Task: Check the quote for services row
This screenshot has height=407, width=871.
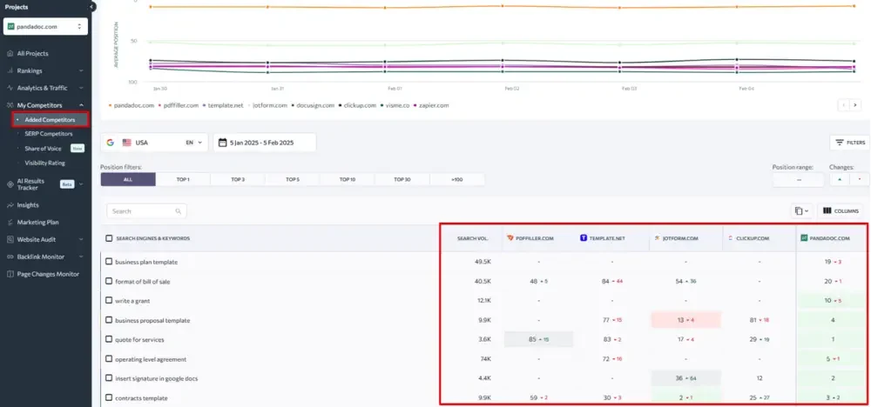Action: (109, 339)
